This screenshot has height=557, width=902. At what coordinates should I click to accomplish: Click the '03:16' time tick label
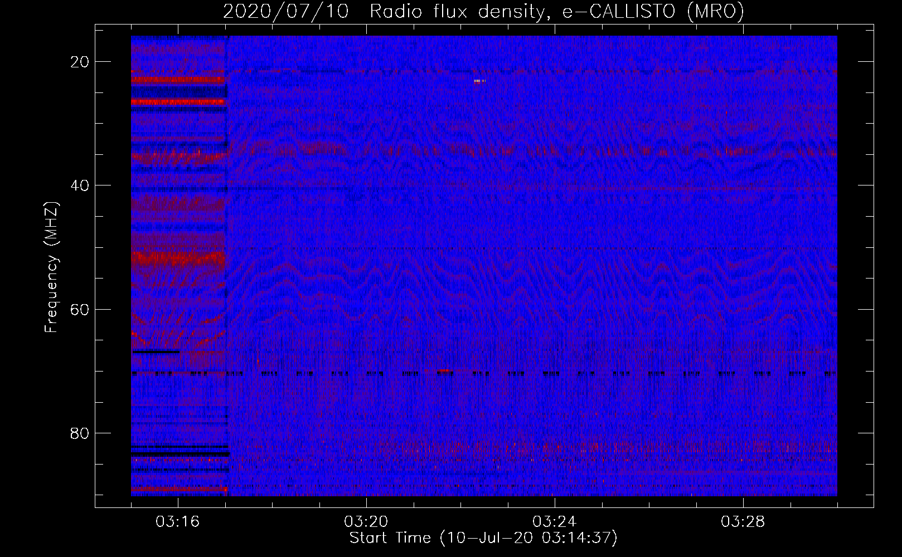point(178,522)
